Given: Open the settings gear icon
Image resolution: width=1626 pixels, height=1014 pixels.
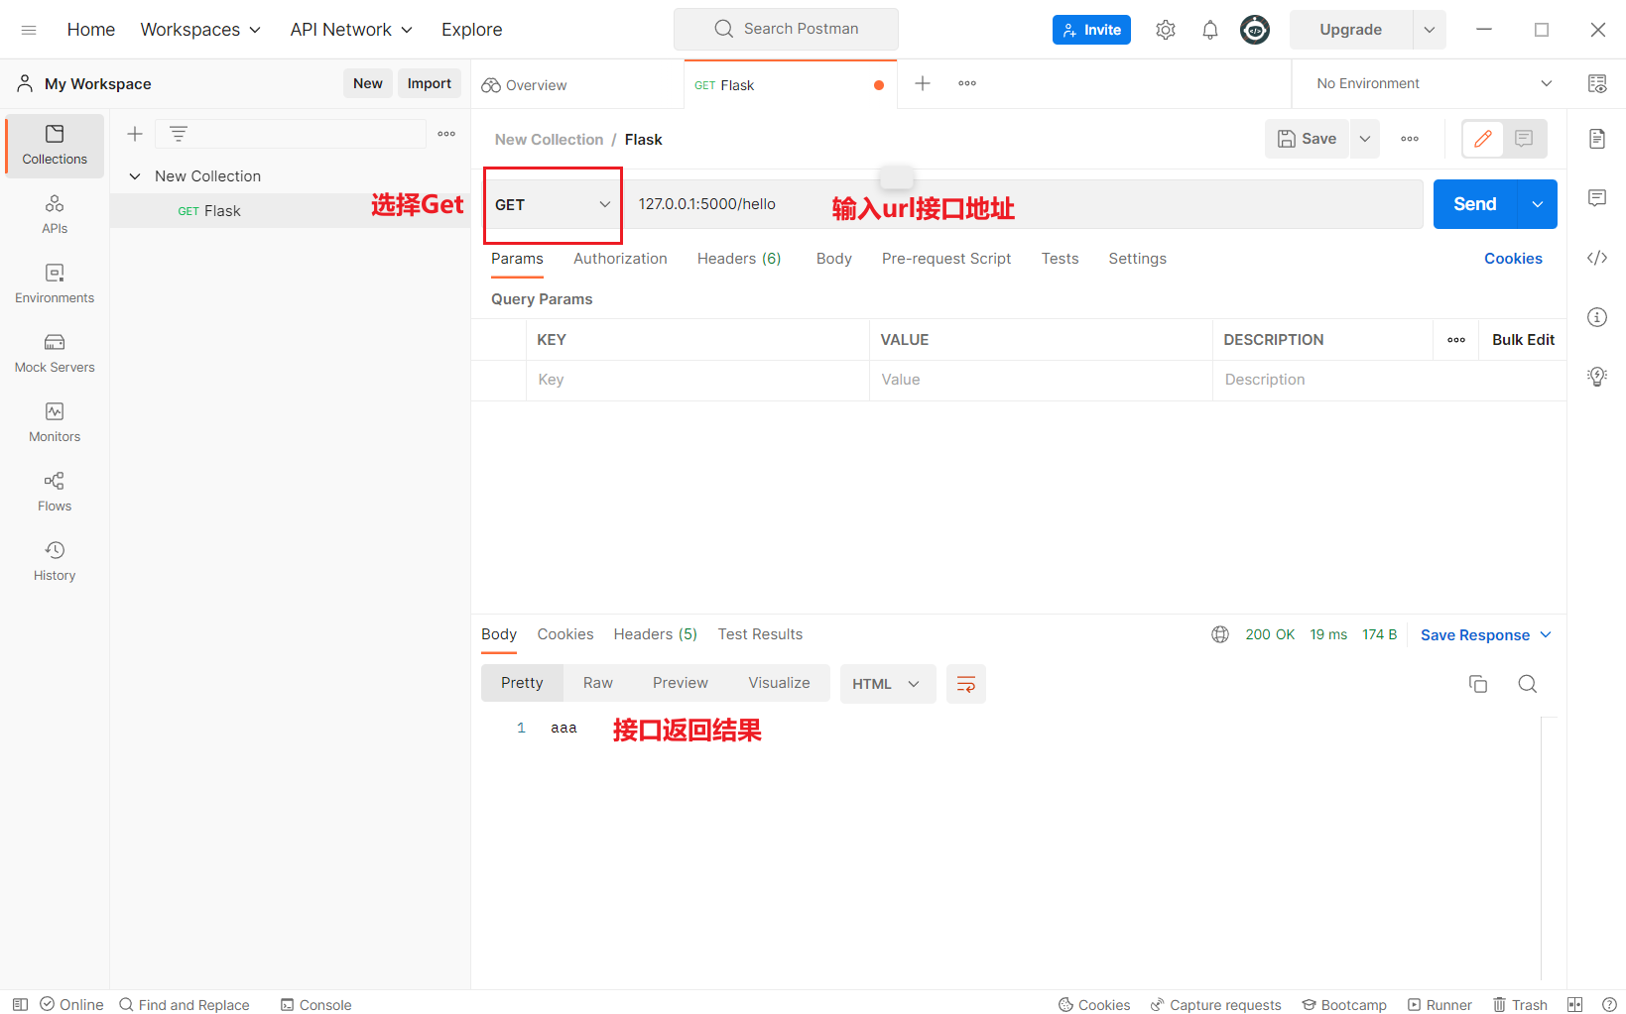Looking at the screenshot, I should pos(1166,30).
